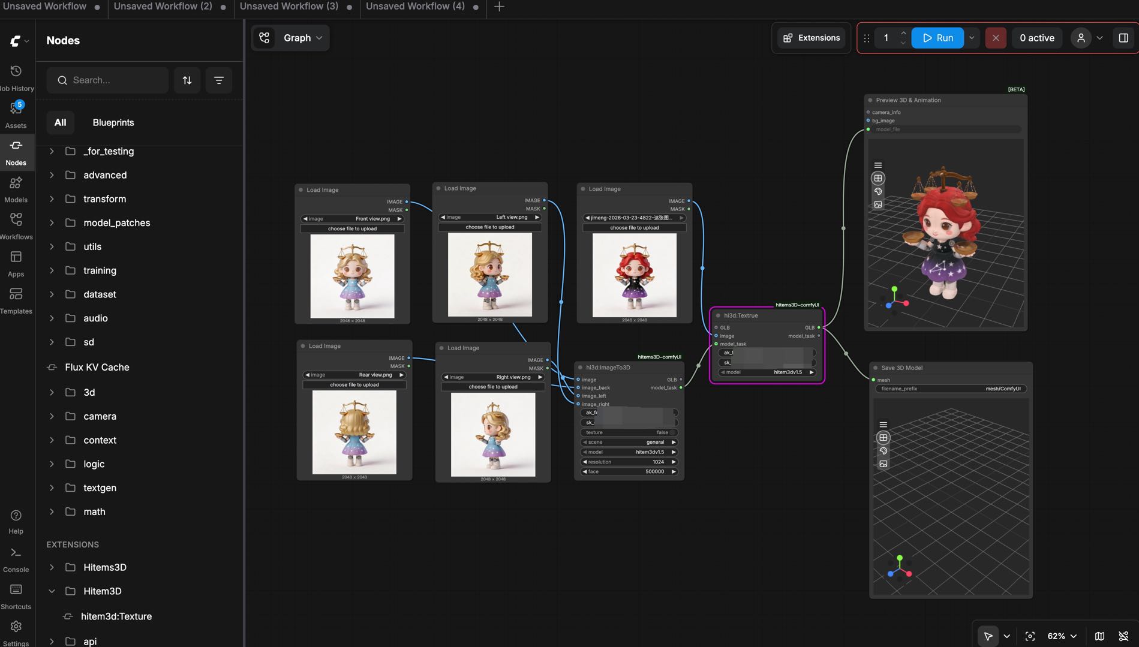Click choose file to upload on Rear view node
Image resolution: width=1139 pixels, height=647 pixels.
[354, 384]
